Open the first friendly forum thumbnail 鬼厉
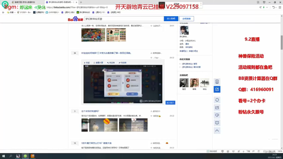Image resolution: width=283 pixels, height=159 pixels. (x=184, y=83)
